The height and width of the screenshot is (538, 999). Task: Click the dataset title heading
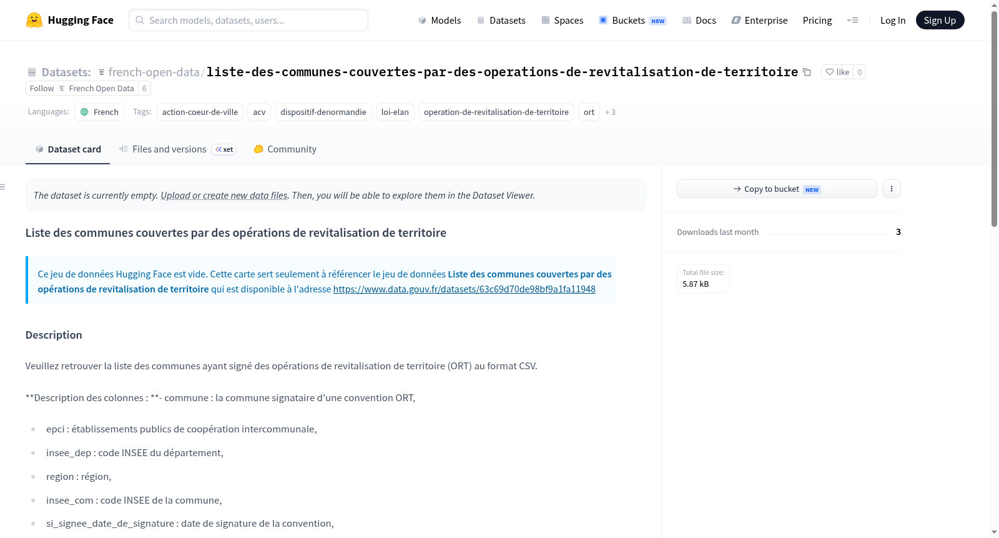tap(236, 233)
